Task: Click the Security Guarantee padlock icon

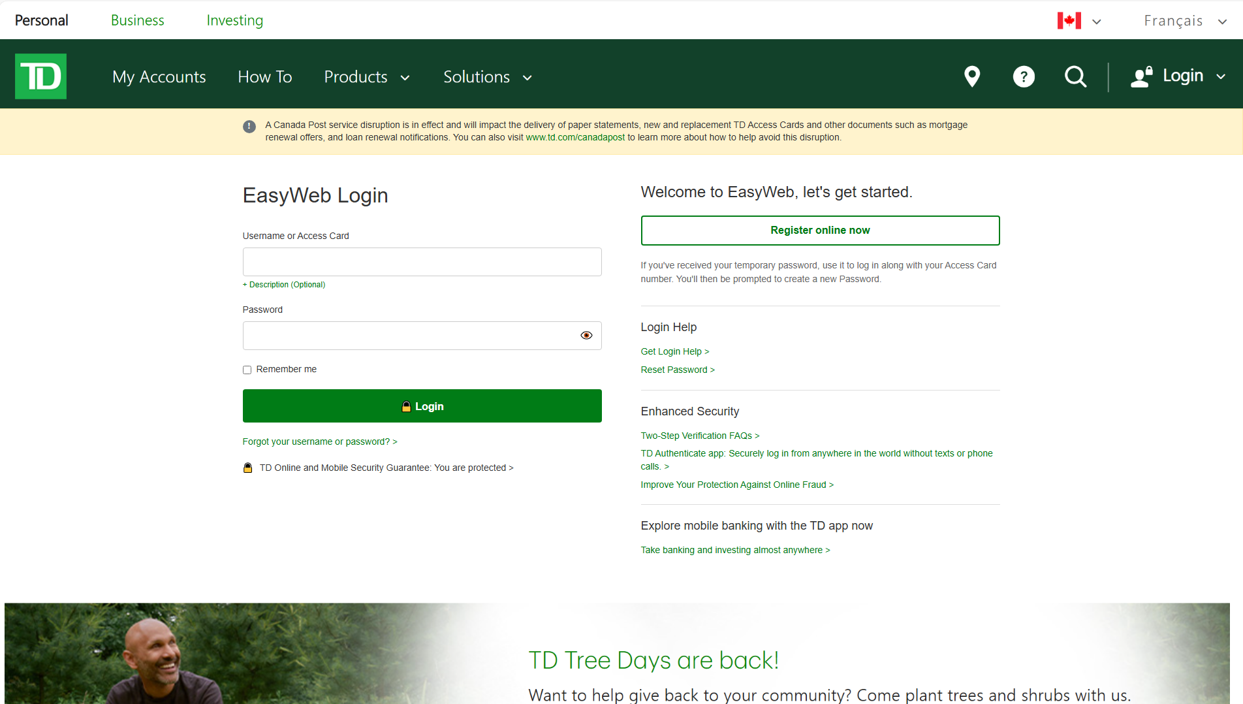Action: [x=248, y=468]
